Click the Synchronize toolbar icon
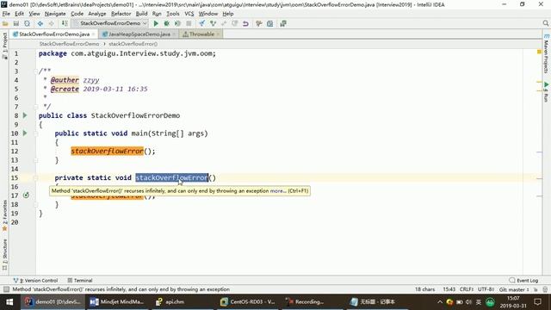This screenshot has height=310, width=551. [27, 23]
